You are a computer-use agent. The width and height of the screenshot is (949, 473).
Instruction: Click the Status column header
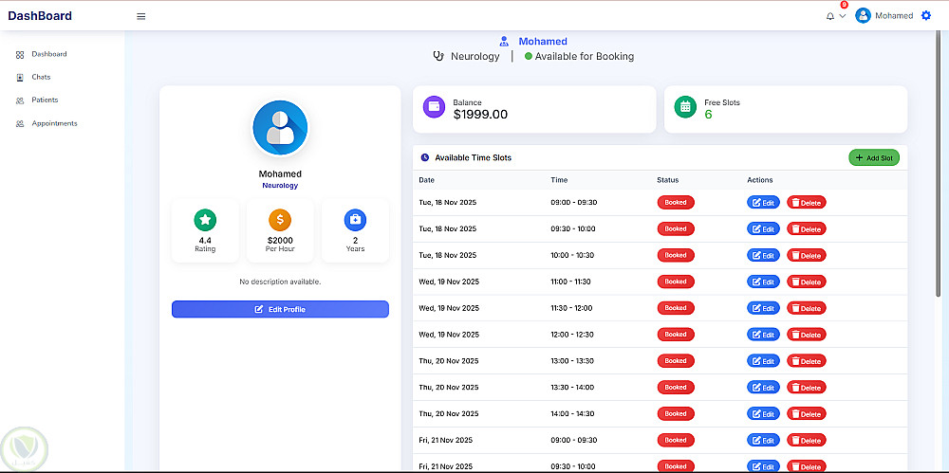[x=667, y=180]
